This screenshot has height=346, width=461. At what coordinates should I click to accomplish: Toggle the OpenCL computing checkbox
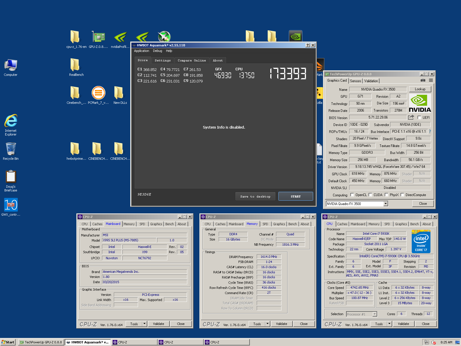(352, 195)
